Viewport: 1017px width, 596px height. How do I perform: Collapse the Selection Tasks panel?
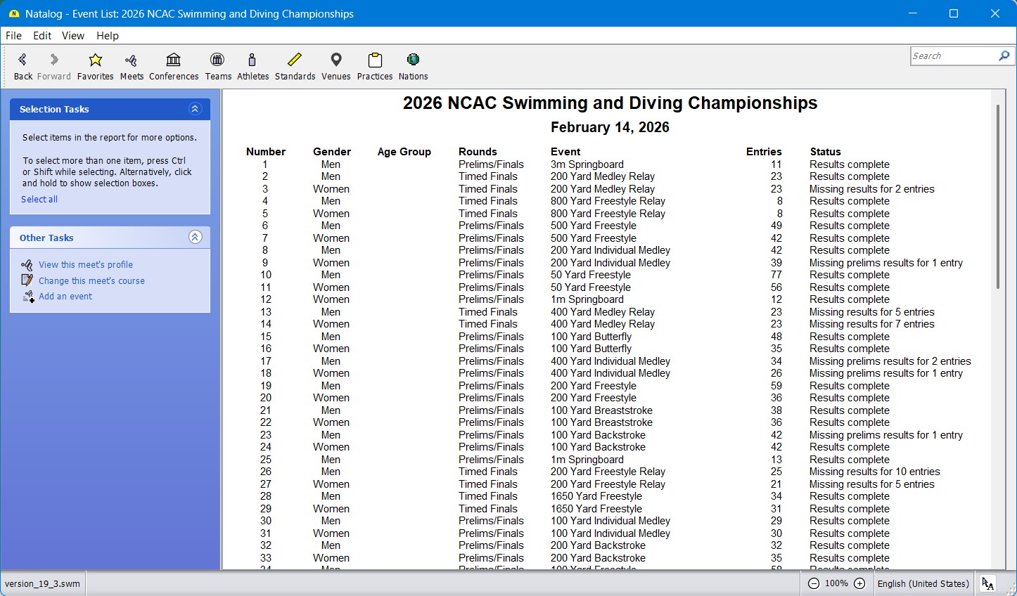pos(195,109)
